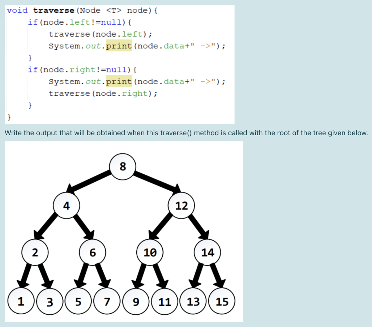Click the leaf node labeled 13
The image size is (372, 327).
193,301
